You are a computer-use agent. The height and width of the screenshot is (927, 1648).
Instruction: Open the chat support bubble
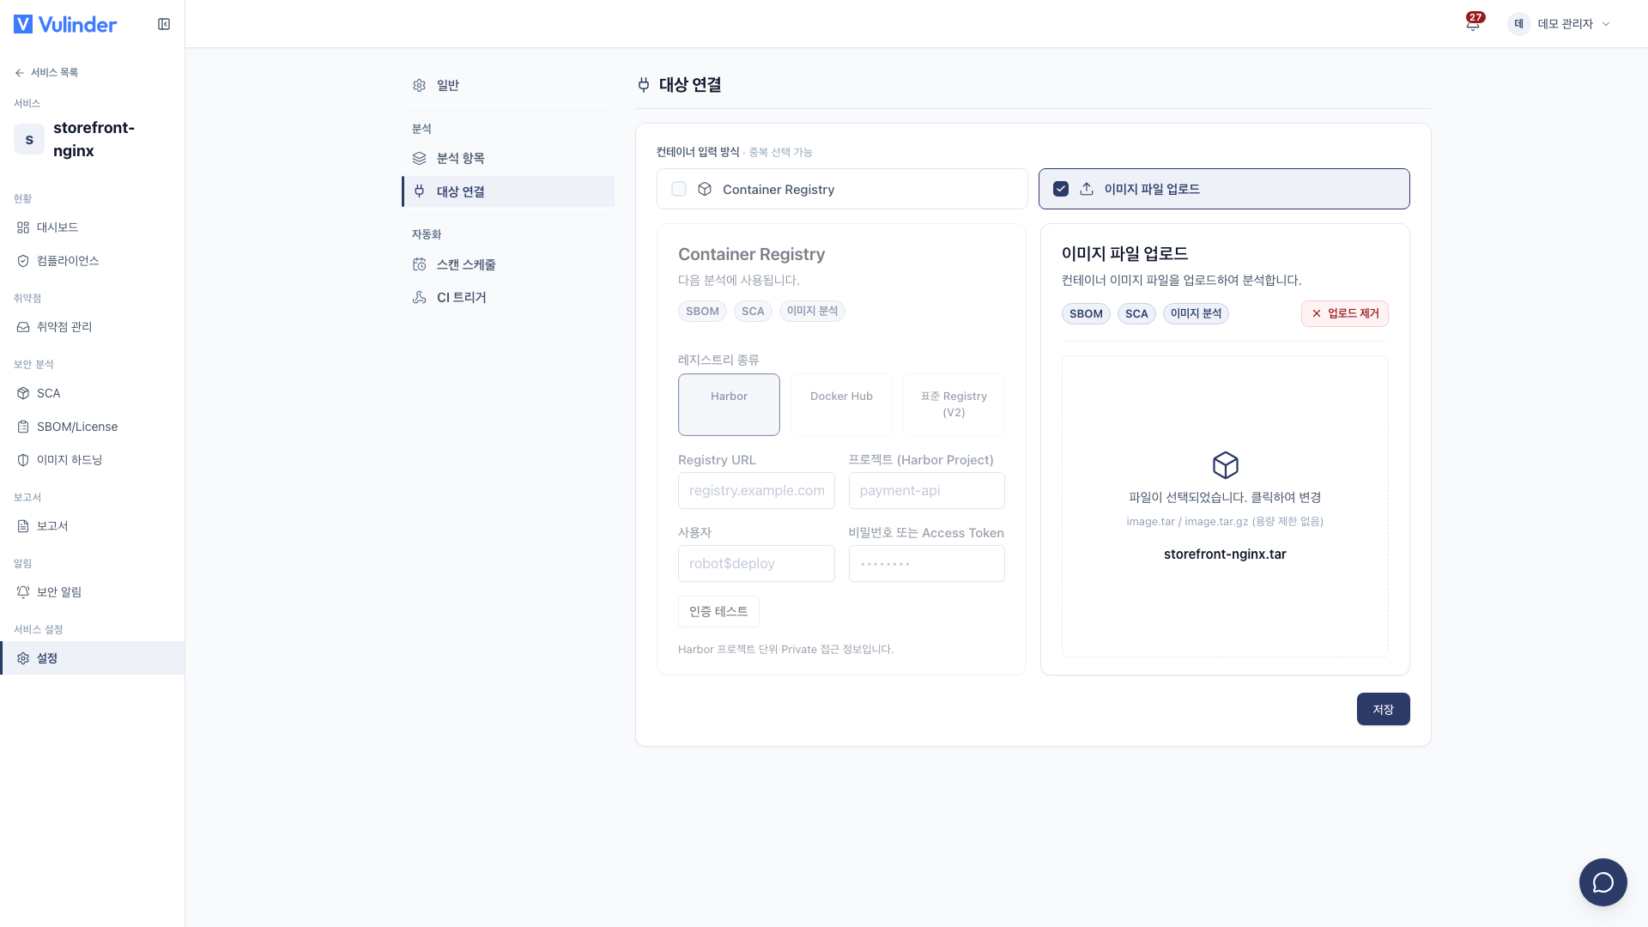click(1603, 882)
